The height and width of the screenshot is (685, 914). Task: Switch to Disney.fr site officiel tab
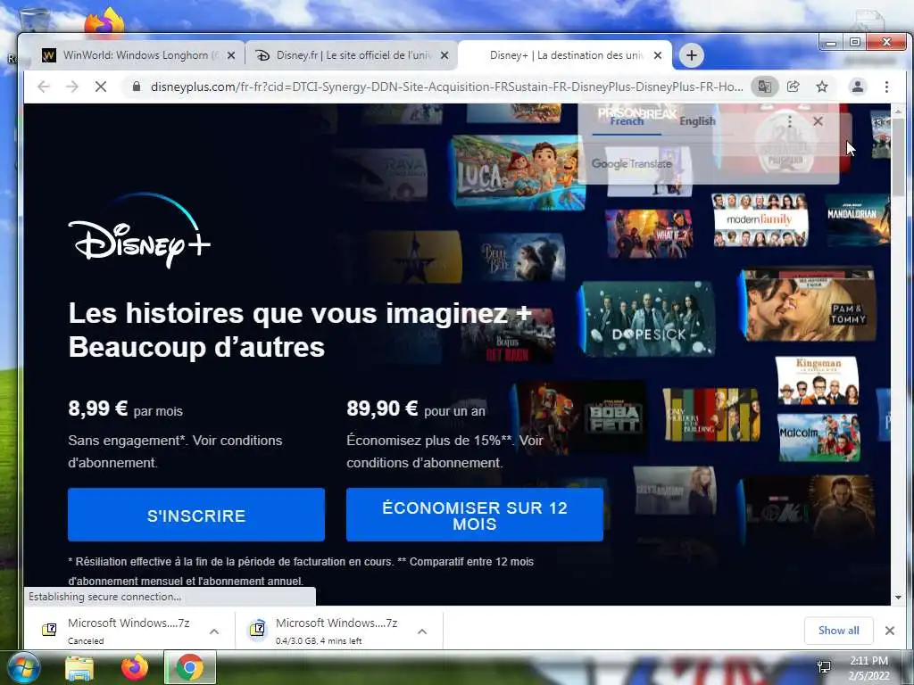pyautogui.click(x=352, y=55)
